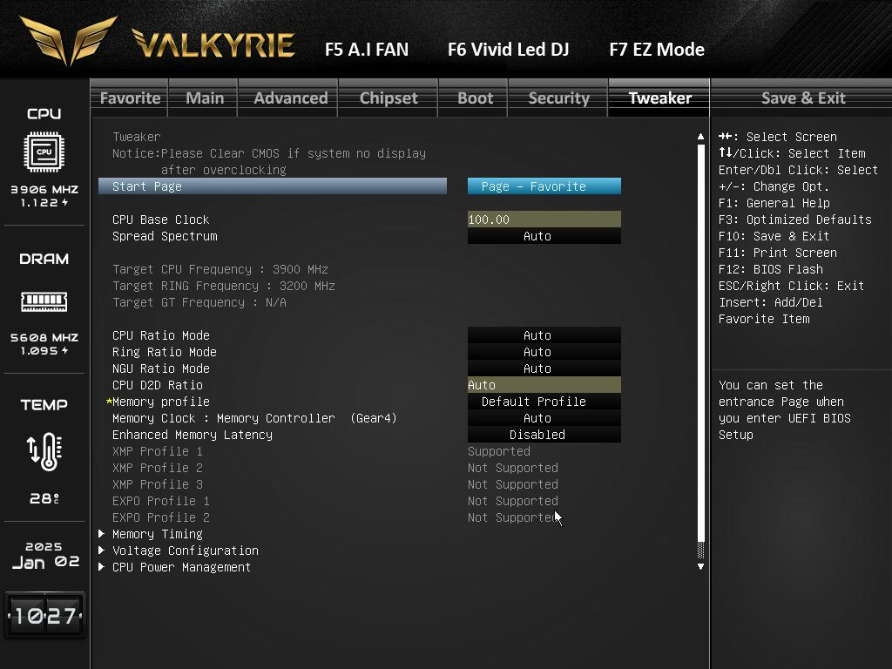Screen dimensions: 892x669
Task: Click the flip clock time display
Action: tap(44, 616)
